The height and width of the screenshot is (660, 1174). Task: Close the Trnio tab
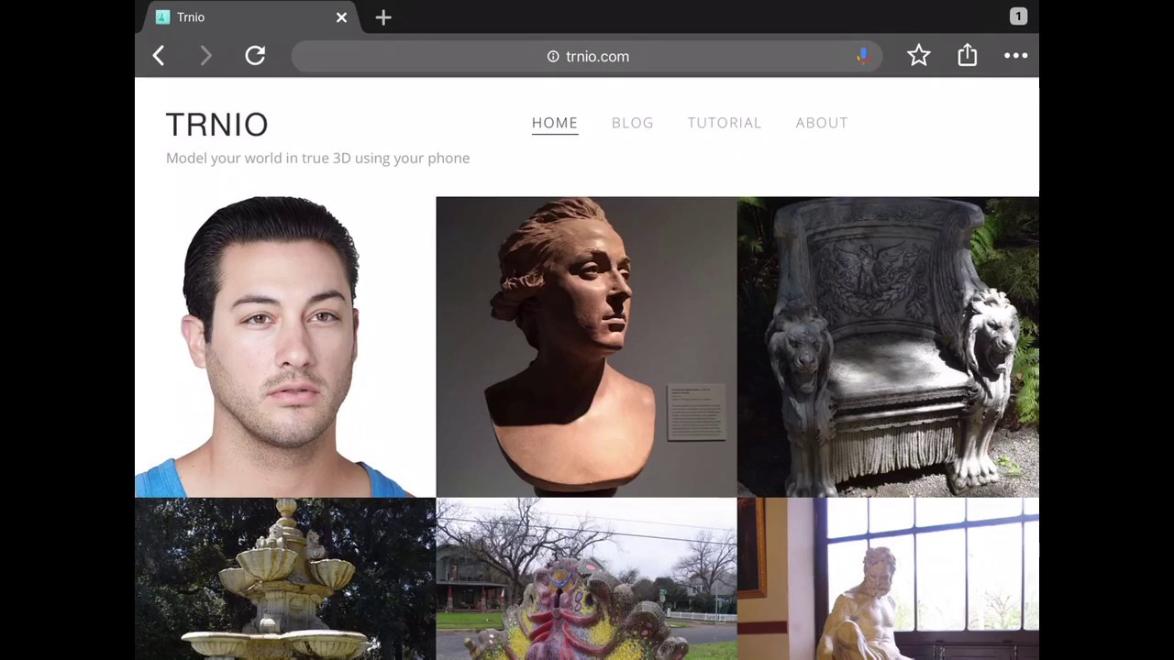[341, 17]
